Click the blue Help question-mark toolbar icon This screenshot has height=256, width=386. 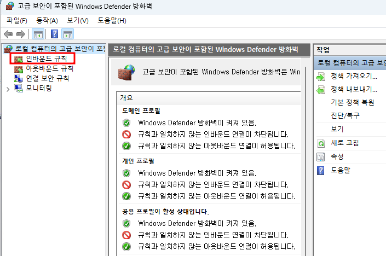tap(54, 34)
